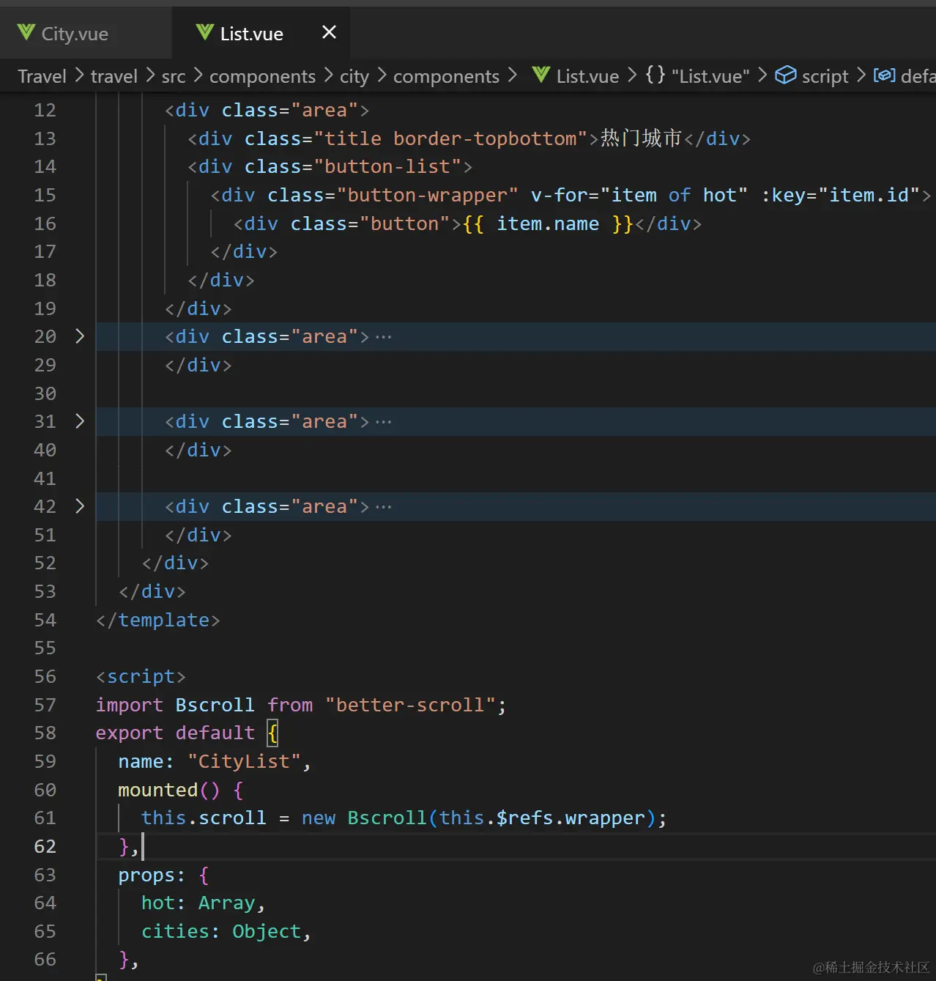Close the List.vue tab
The image size is (936, 981).
coord(330,32)
